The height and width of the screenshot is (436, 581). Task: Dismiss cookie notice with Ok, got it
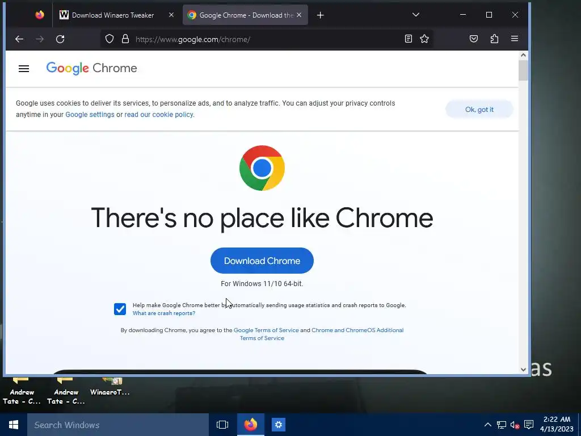479,110
